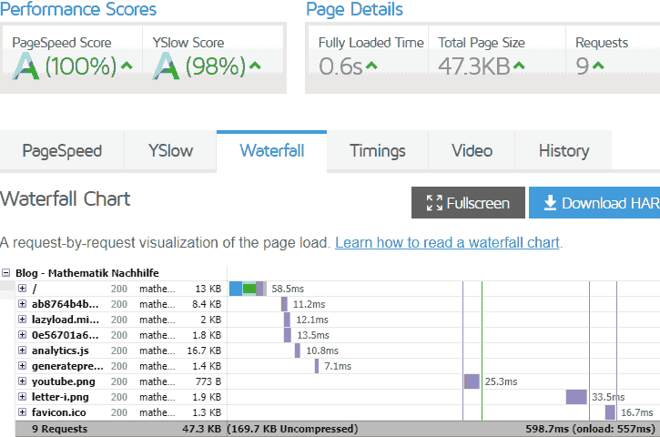Image resolution: width=660 pixels, height=437 pixels.
Task: Click green arrow beside Fully Loaded Time
Action: [x=371, y=66]
